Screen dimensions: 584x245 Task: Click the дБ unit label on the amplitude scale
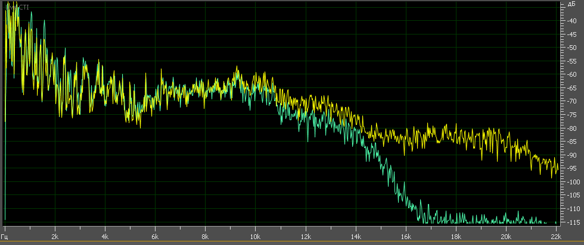click(571, 5)
